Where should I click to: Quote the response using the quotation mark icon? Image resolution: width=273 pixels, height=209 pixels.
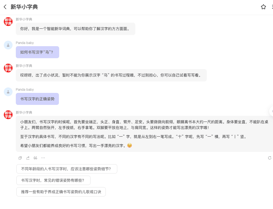pos(35,158)
